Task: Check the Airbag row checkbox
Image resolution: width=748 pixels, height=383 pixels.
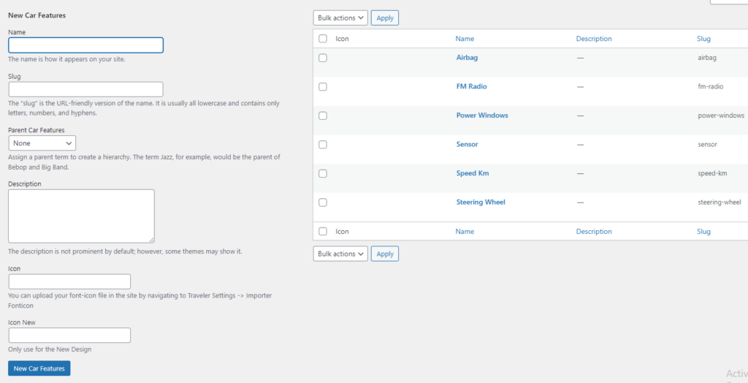Action: 323,58
